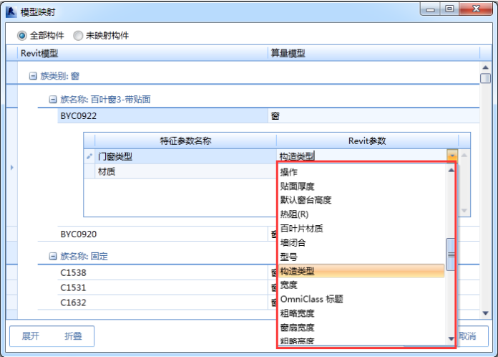Viewport: 498px width, 357px height.
Task: Click the 折叠 button
Action: click(74, 336)
